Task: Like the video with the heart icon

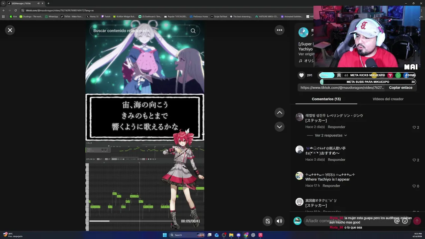Action: [301, 75]
